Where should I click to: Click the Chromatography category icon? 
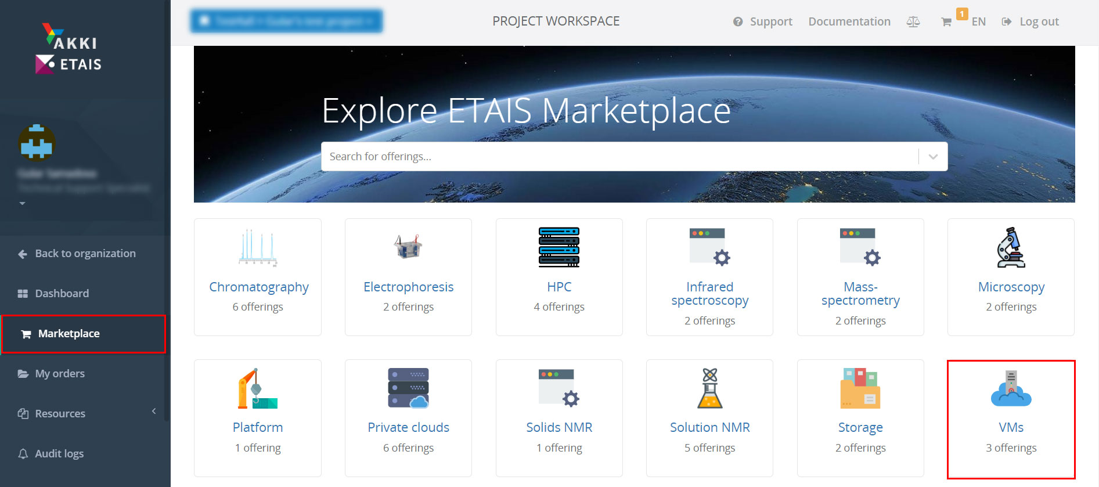tap(258, 247)
